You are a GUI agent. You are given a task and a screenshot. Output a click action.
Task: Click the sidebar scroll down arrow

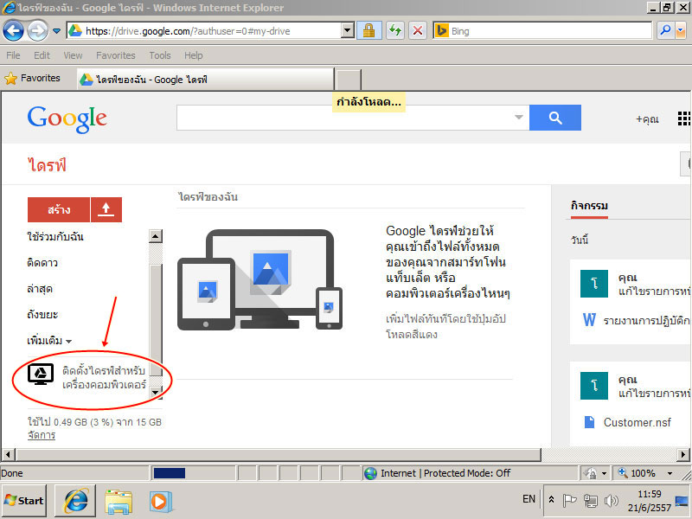click(x=156, y=392)
